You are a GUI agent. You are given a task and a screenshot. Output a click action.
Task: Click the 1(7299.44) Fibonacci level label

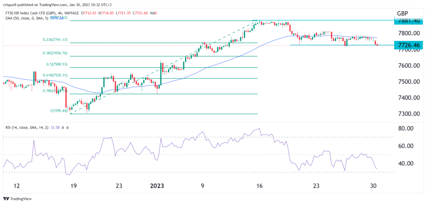(x=58, y=112)
